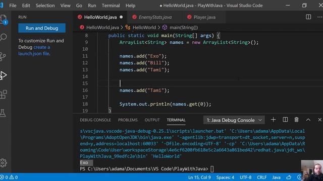The height and width of the screenshot is (181, 323).
Task: Click HelloWorld class icon in breadcrumb
Action: click(128, 27)
